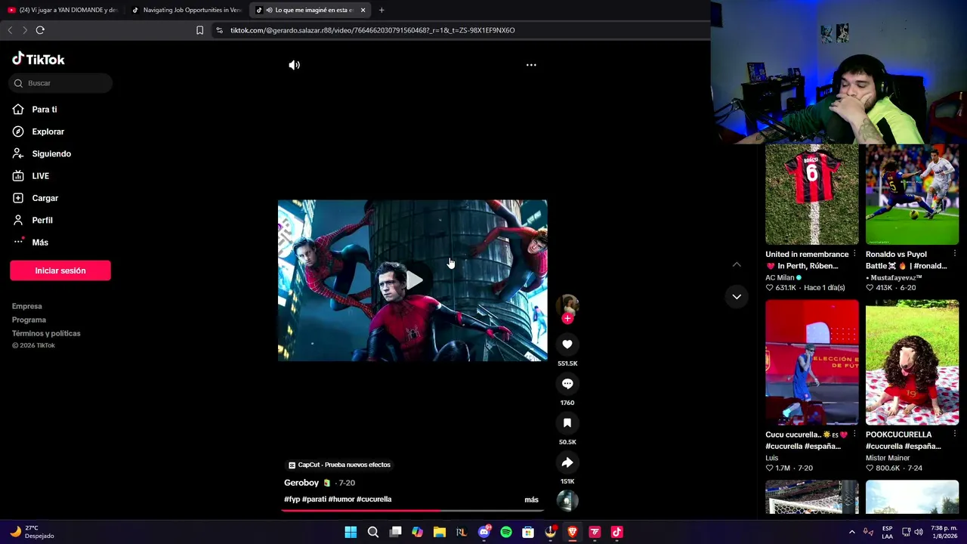
Task: Expand 'Términos y políticas' footer section
Action: click(x=46, y=333)
